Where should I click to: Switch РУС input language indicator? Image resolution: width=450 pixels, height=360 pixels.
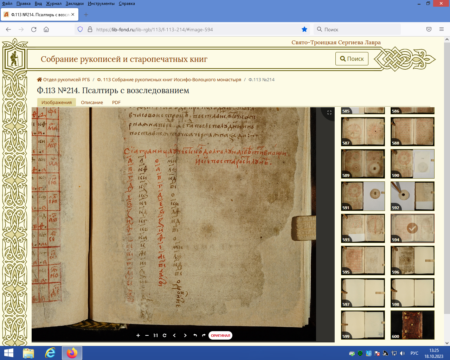tap(414, 353)
